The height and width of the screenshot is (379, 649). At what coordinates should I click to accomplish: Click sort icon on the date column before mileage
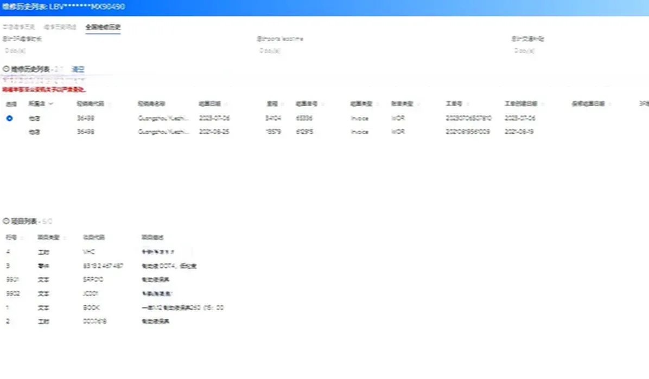226,104
